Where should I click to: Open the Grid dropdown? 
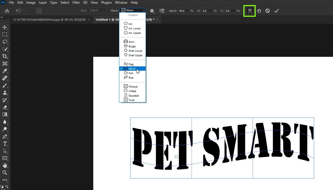coord(97,10)
